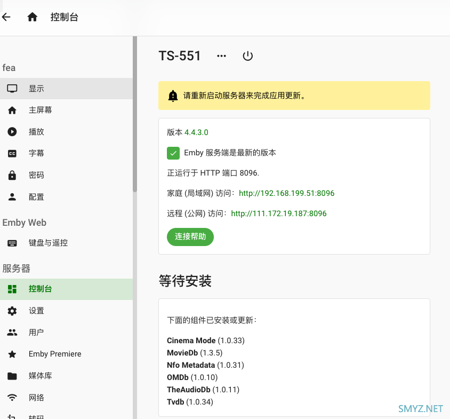Viewport: 450px width, 419px height.
Task: Click the green check next to Emby 服务端是最新的版本
Action: click(173, 153)
